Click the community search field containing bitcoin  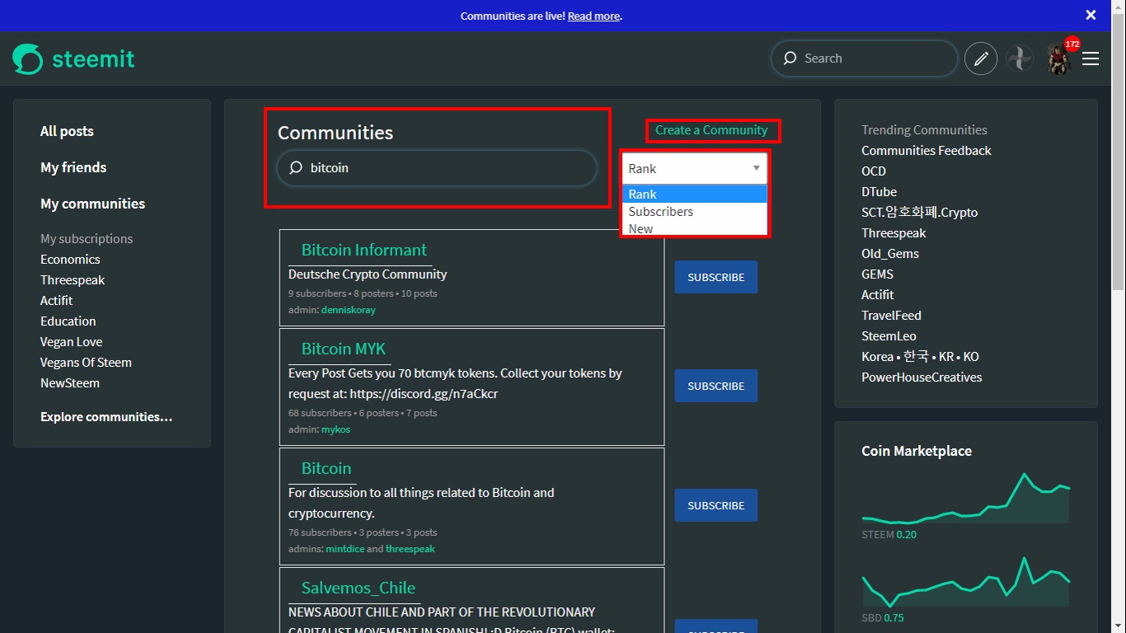coord(437,167)
